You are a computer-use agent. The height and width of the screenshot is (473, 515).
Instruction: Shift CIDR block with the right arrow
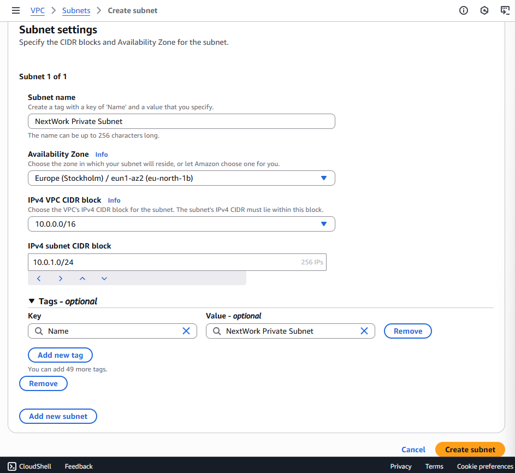pyautogui.click(x=61, y=279)
